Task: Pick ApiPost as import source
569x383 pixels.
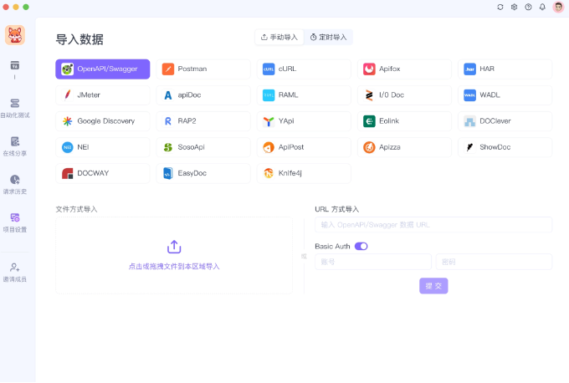Action: 304,147
